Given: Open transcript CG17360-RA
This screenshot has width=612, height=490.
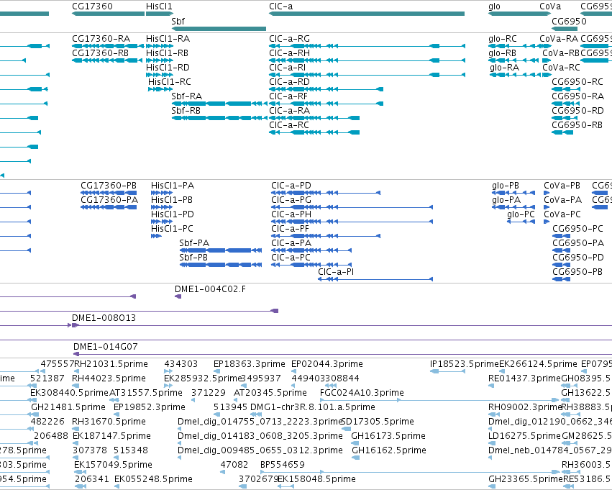Looking at the screenshot, I should (x=101, y=39).
